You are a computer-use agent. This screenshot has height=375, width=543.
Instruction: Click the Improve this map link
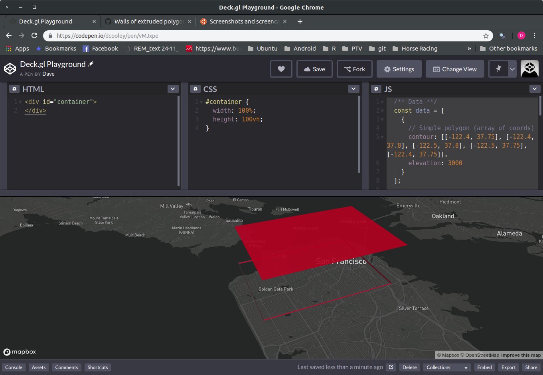(521, 355)
